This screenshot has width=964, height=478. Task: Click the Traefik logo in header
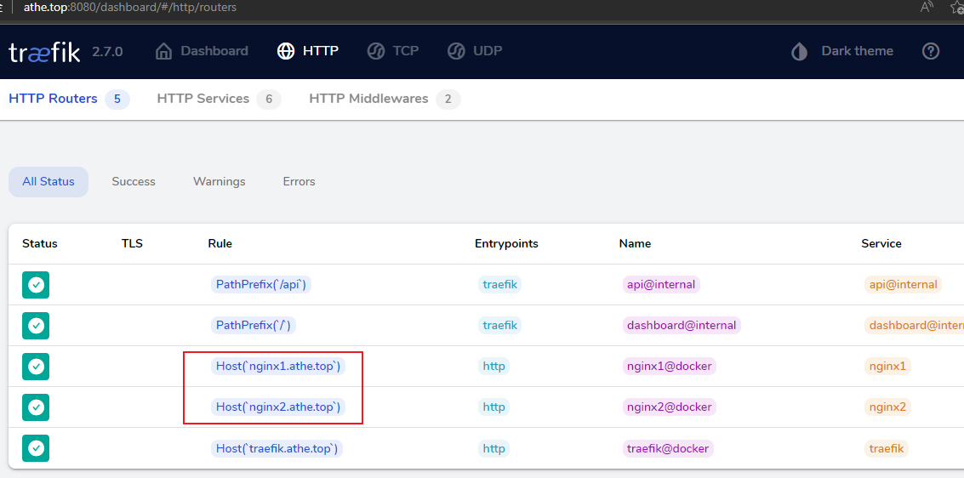tap(44, 52)
